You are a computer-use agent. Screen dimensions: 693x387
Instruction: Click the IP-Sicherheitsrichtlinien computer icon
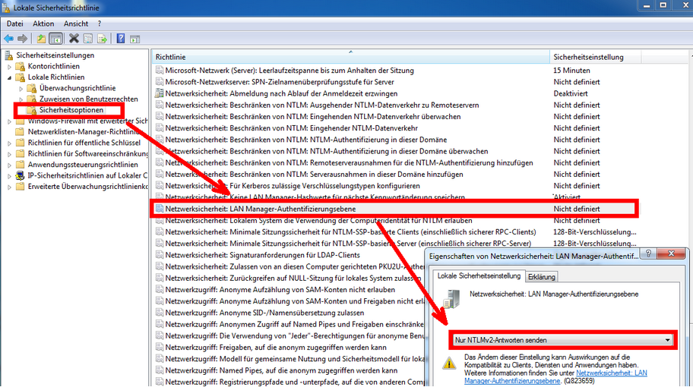(20, 175)
